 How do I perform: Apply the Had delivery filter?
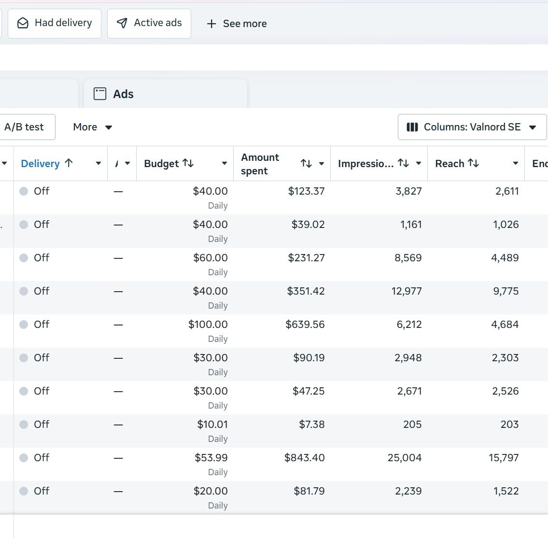[x=55, y=23]
